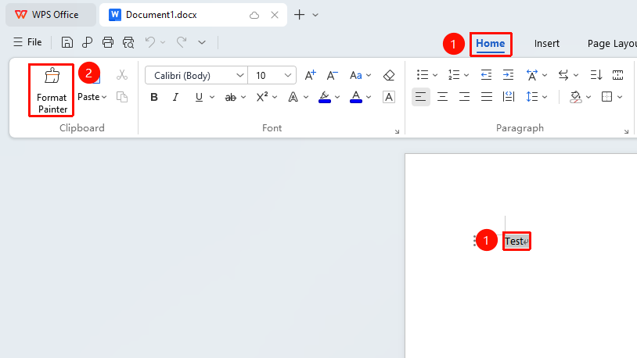The width and height of the screenshot is (637, 358).
Task: Open the tab list dropdown beside plus
Action: pyautogui.click(x=315, y=15)
